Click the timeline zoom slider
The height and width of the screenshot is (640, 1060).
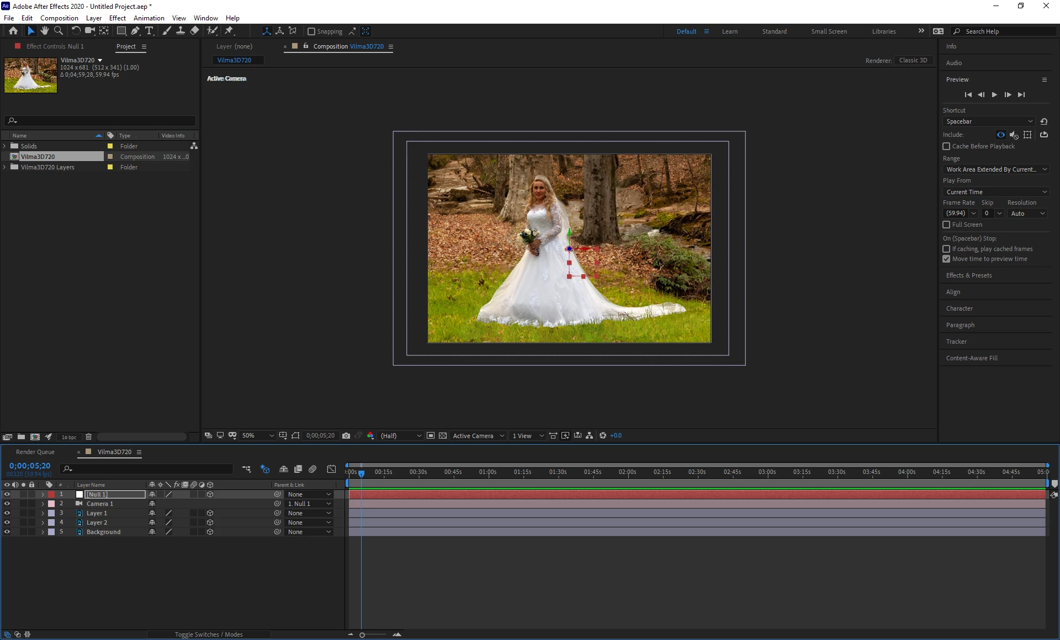tap(362, 635)
